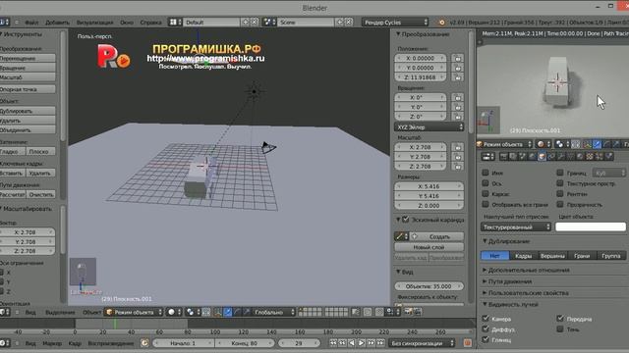Toggle Камера ray visibility checkbox
629x353 pixels.
(486, 318)
